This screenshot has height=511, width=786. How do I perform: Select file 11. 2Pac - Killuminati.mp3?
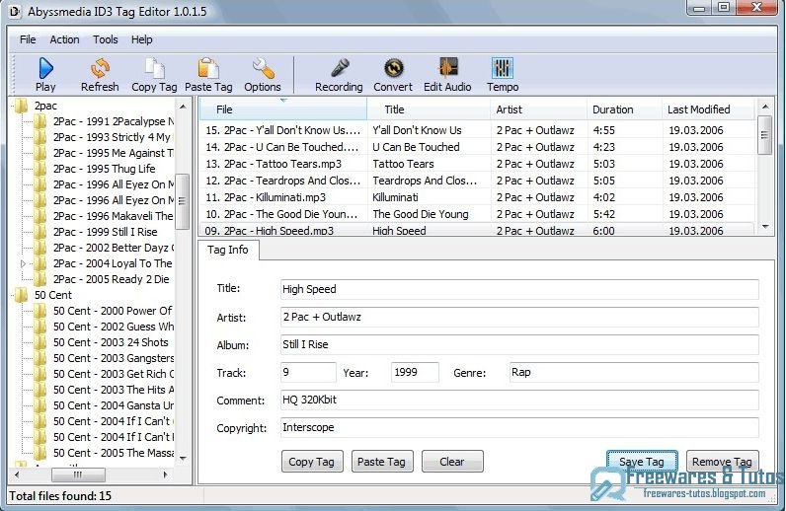[x=477, y=197]
